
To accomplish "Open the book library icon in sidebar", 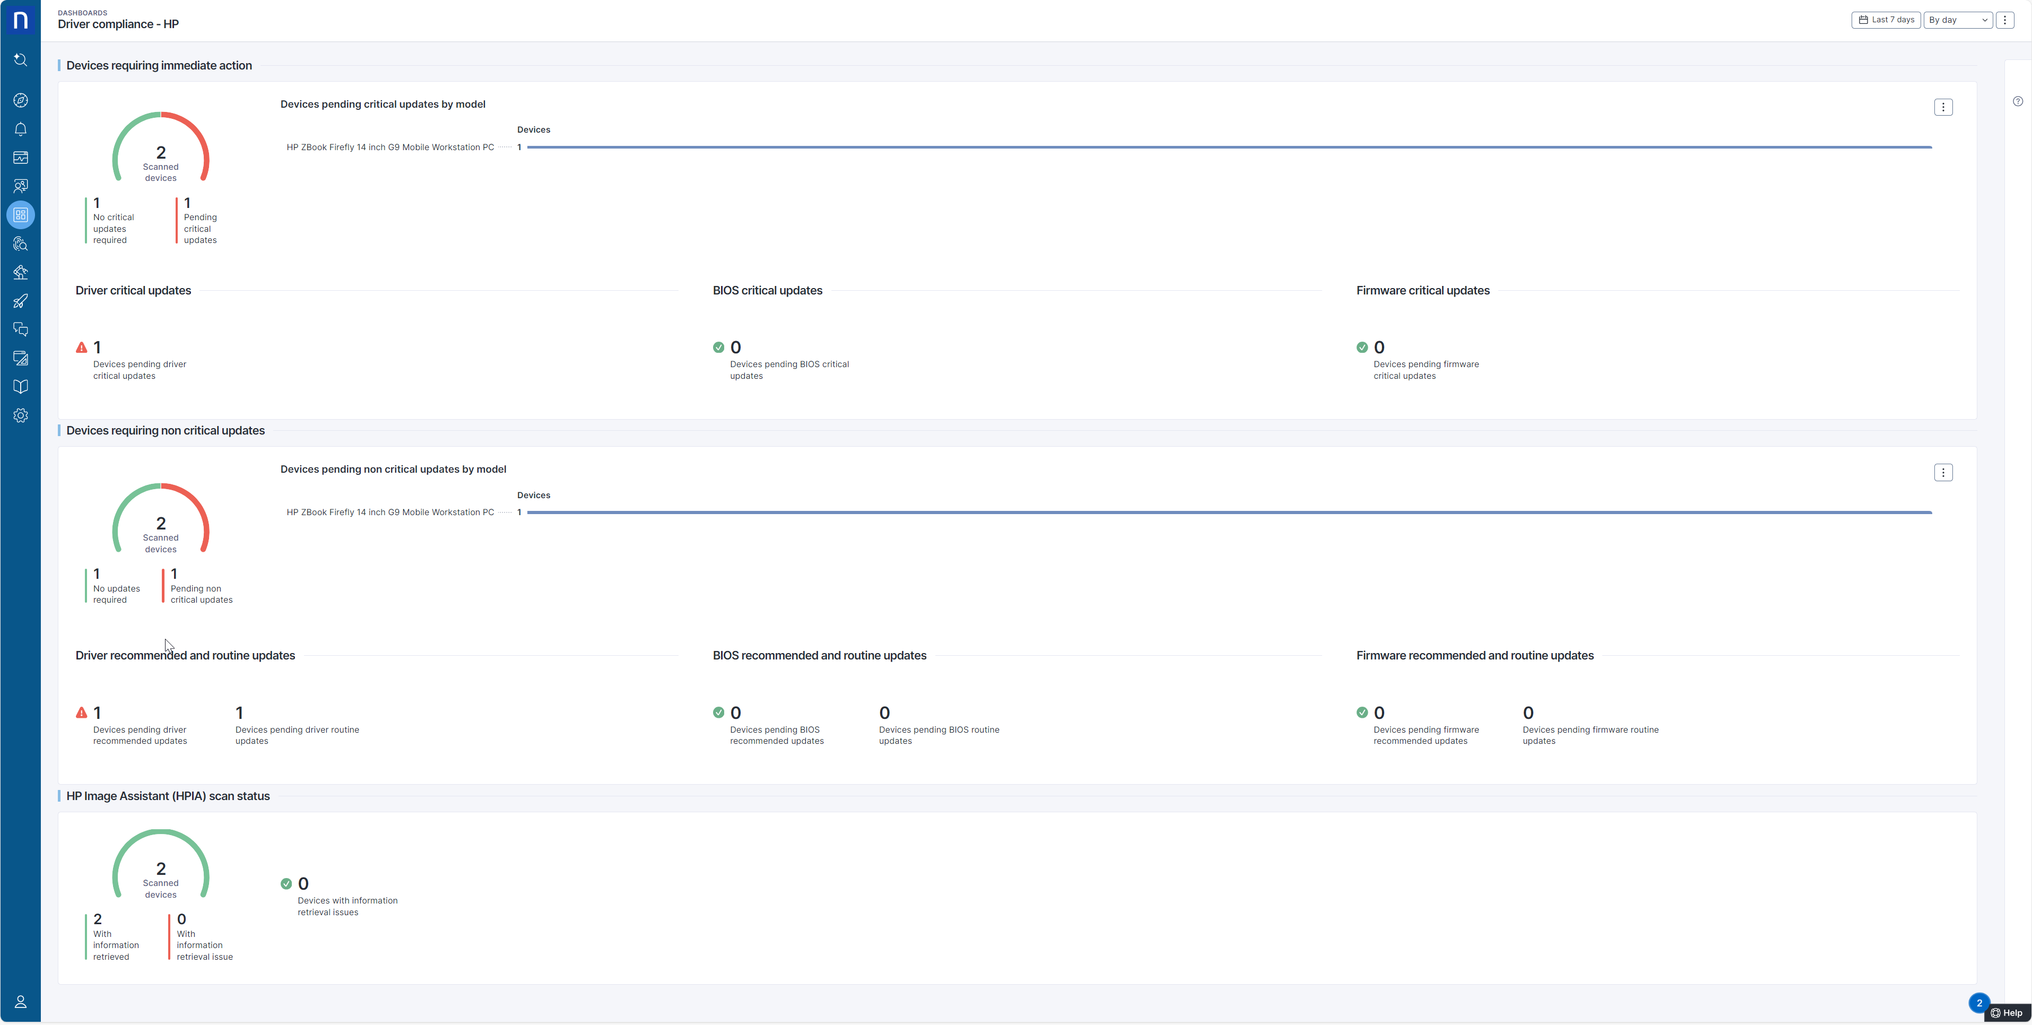I will click(x=21, y=387).
